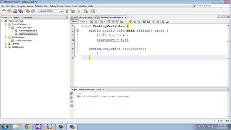Click the New Project toolbar icon

coord(9,11)
